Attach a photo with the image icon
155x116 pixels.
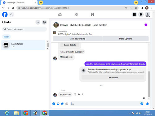point(58,104)
